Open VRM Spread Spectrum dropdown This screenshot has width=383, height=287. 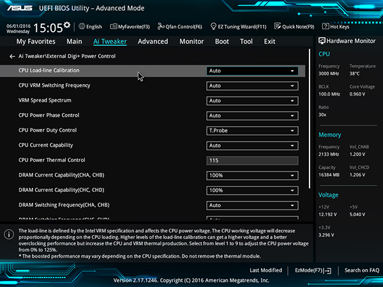(x=252, y=101)
